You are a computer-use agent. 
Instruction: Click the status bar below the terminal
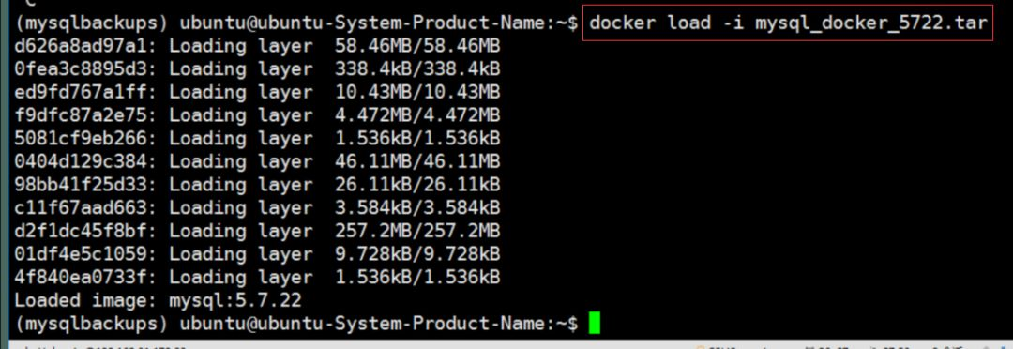click(506, 343)
